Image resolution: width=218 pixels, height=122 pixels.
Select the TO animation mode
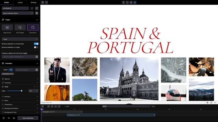[x=11, y=70]
